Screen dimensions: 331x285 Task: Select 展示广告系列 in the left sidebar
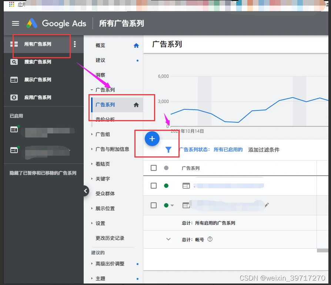(38, 80)
